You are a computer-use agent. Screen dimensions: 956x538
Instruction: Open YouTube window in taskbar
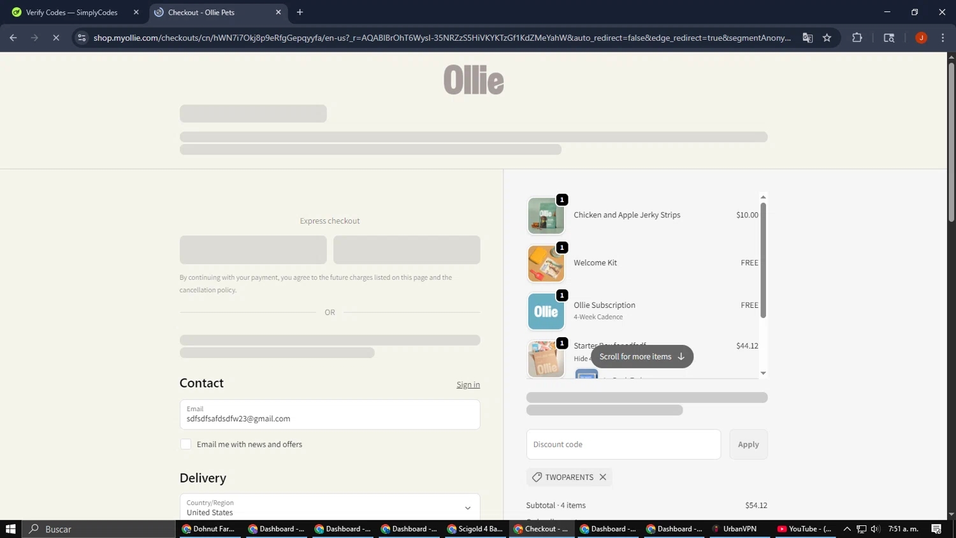(804, 529)
